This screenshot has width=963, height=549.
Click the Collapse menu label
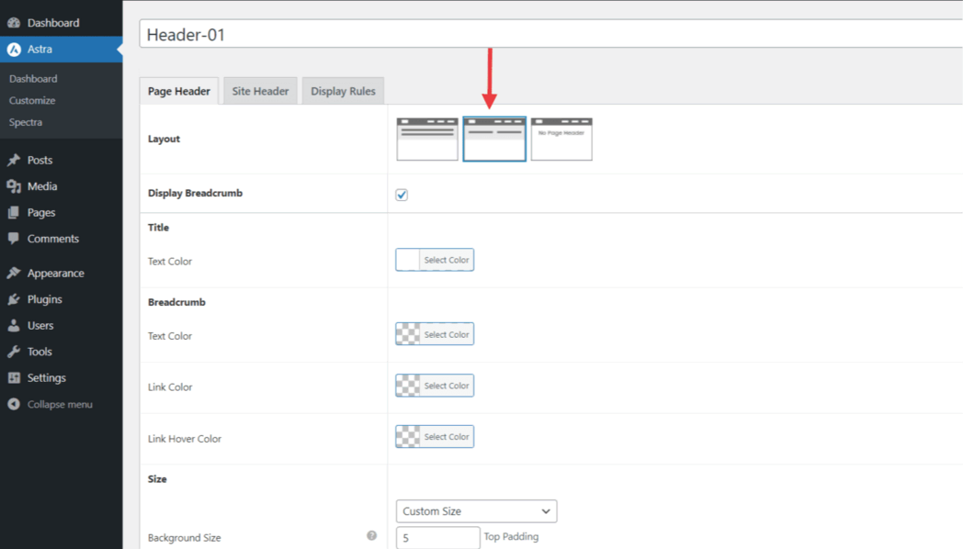coord(60,404)
